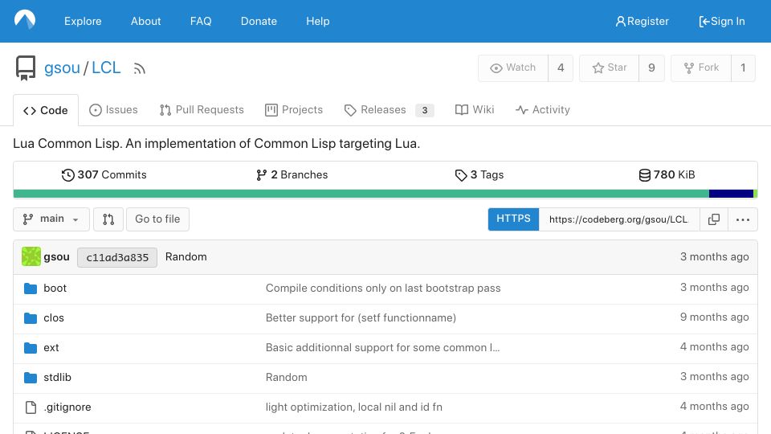The width and height of the screenshot is (771, 434).
Task: View the 307 Commits history
Action: (x=104, y=174)
